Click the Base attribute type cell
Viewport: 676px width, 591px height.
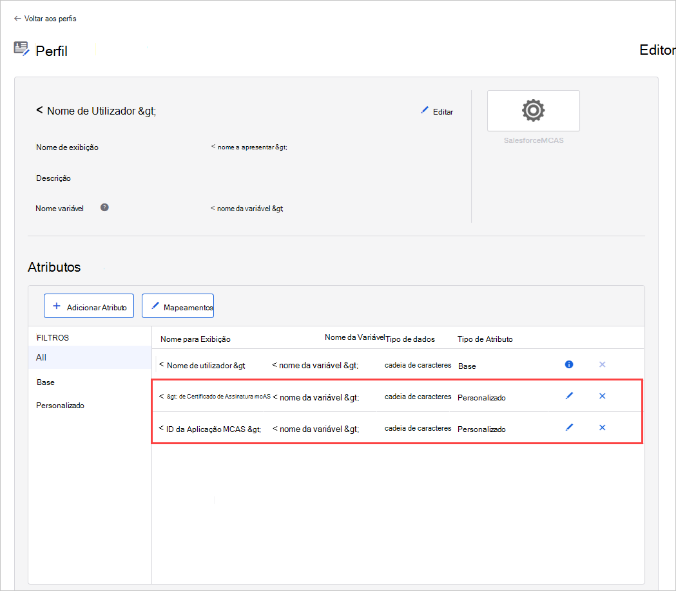tap(467, 366)
